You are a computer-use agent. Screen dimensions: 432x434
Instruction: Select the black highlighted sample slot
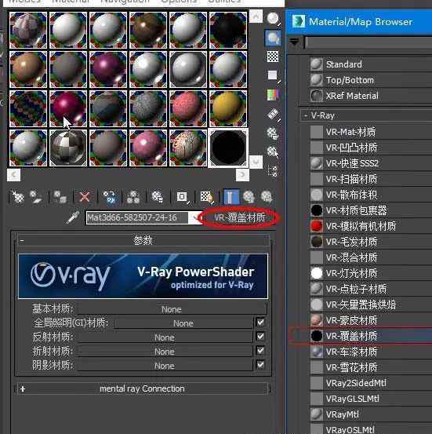pyautogui.click(x=228, y=148)
